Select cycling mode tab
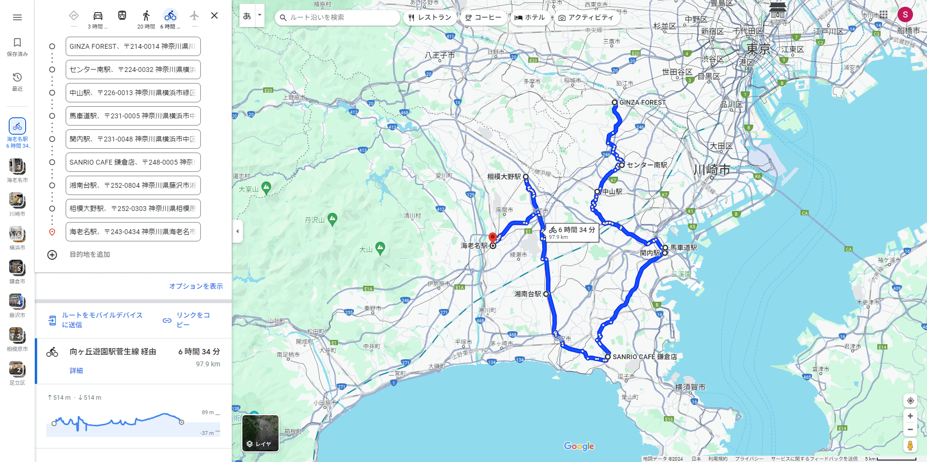This screenshot has height=462, width=927. (x=170, y=19)
